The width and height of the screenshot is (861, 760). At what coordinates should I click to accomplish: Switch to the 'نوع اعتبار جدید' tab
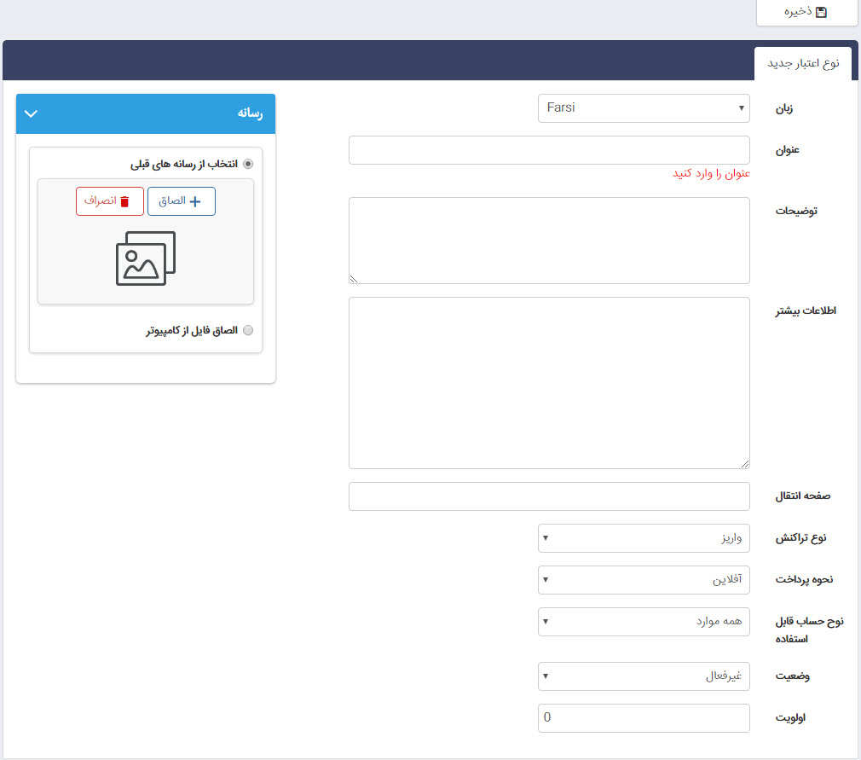803,65
